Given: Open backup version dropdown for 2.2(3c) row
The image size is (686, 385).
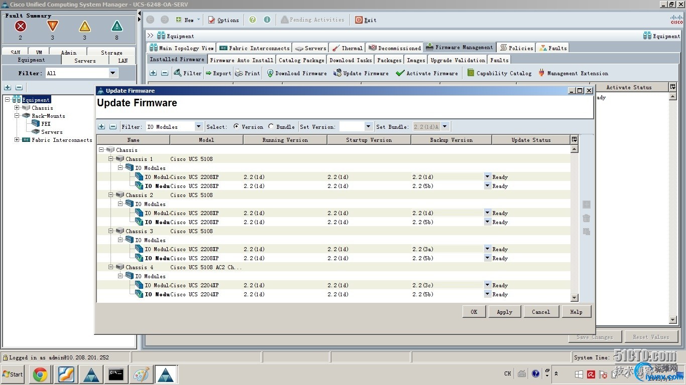Looking at the screenshot, I should [487, 285].
